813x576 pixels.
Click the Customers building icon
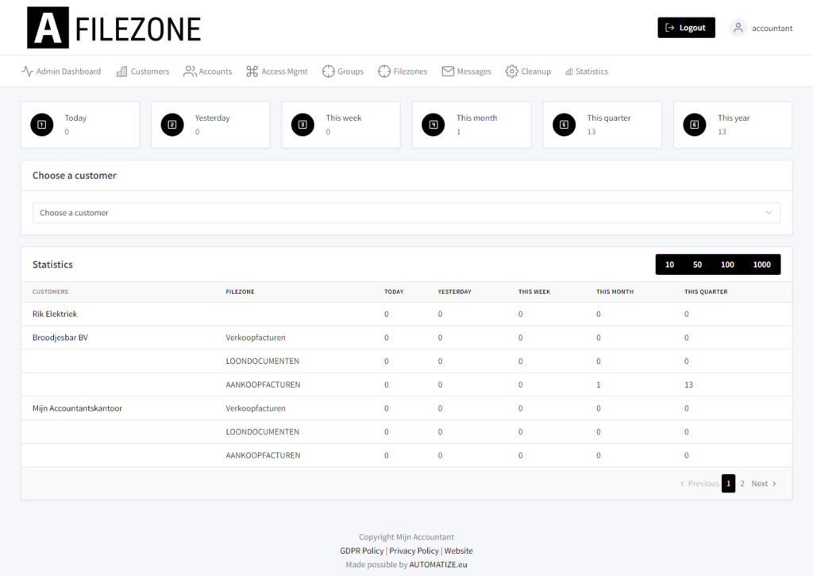point(121,71)
